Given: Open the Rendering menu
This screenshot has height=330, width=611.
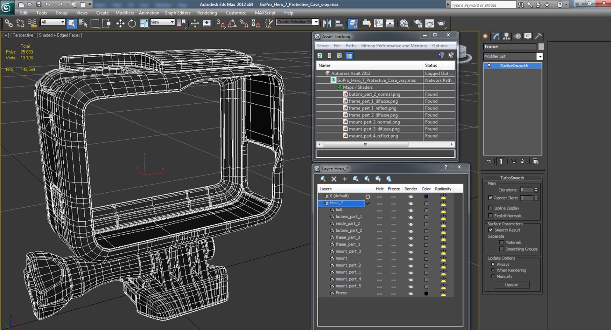Looking at the screenshot, I should click(207, 13).
